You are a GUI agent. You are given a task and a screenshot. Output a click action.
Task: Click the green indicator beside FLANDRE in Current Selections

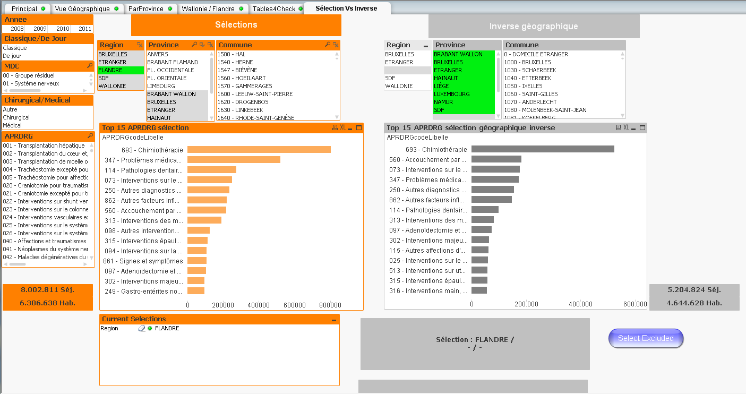150,329
